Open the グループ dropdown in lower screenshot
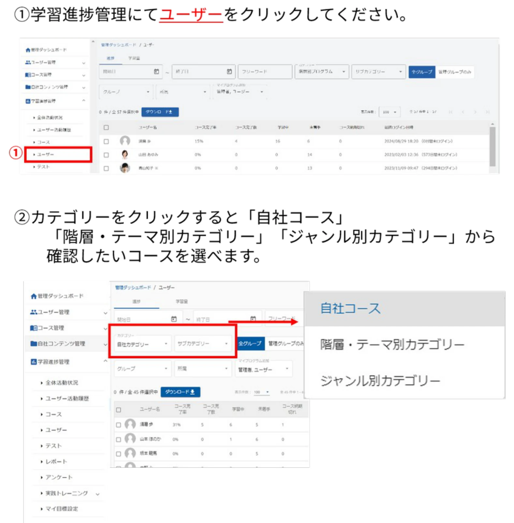 [142, 369]
